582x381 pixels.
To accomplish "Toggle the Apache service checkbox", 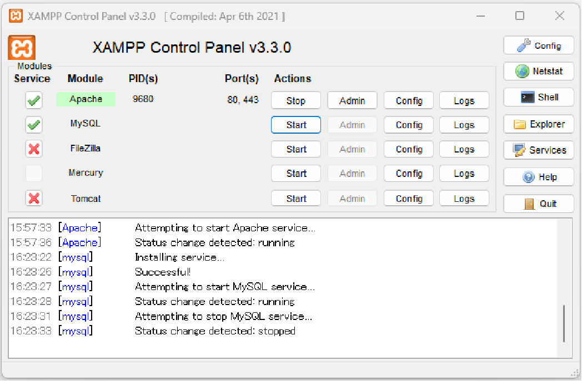I will (x=34, y=100).
